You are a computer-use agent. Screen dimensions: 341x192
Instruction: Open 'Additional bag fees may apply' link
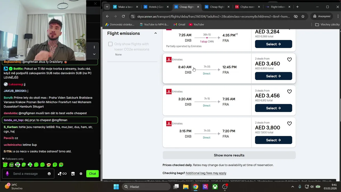(x=206, y=173)
